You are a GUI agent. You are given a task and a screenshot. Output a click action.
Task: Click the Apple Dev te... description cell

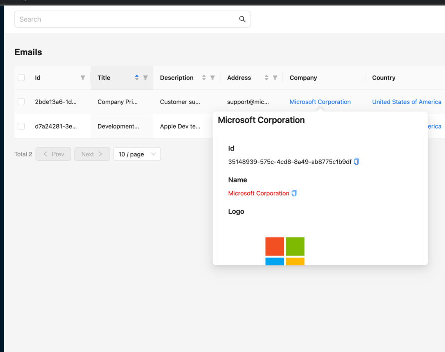180,126
